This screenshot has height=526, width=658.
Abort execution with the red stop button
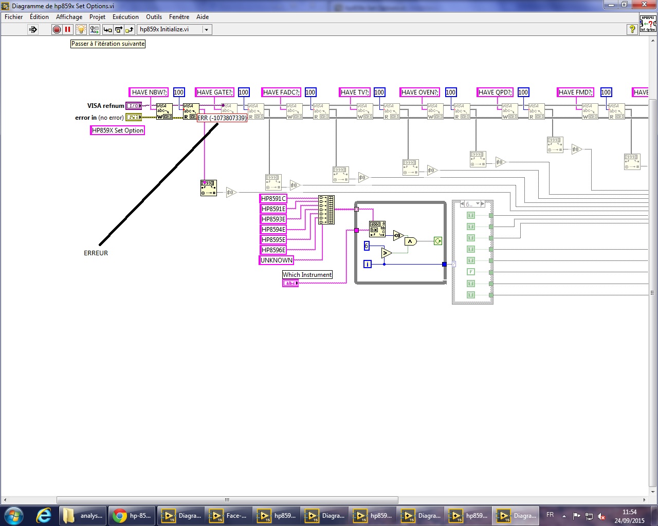coord(57,29)
